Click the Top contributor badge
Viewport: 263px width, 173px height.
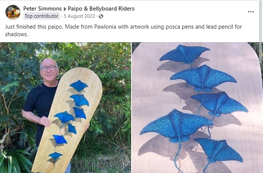click(x=42, y=16)
